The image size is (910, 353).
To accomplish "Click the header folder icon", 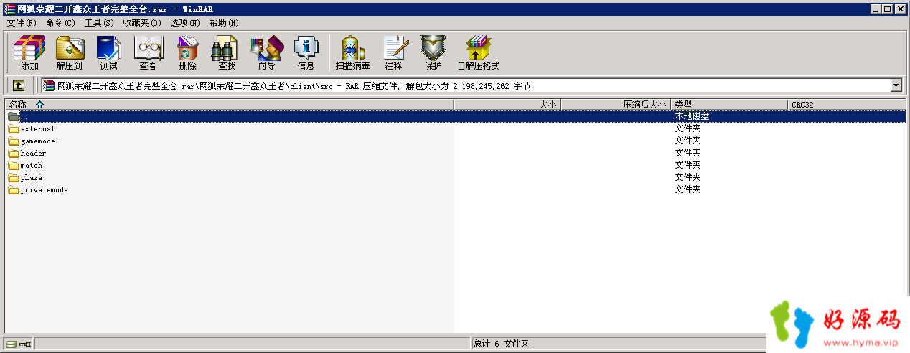I will point(14,154).
